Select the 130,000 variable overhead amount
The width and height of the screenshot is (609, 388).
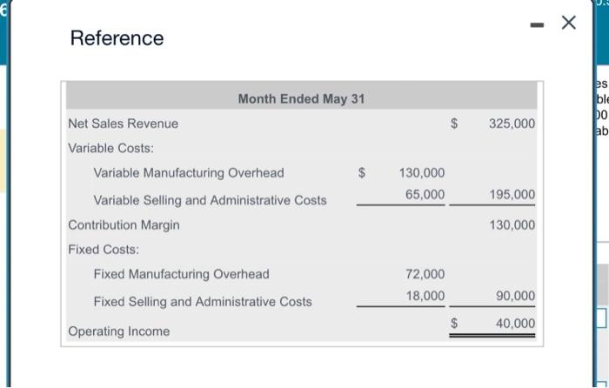422,173
